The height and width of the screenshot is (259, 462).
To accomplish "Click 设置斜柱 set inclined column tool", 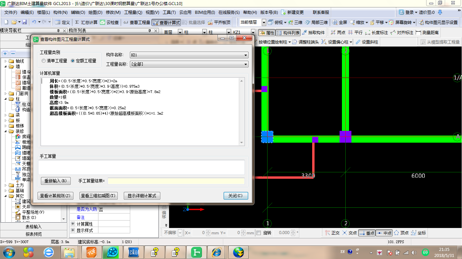I will (367, 42).
